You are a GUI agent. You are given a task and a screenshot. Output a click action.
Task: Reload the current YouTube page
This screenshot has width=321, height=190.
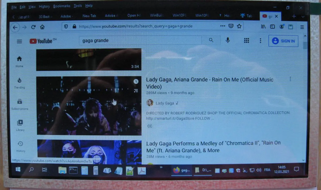(33, 27)
